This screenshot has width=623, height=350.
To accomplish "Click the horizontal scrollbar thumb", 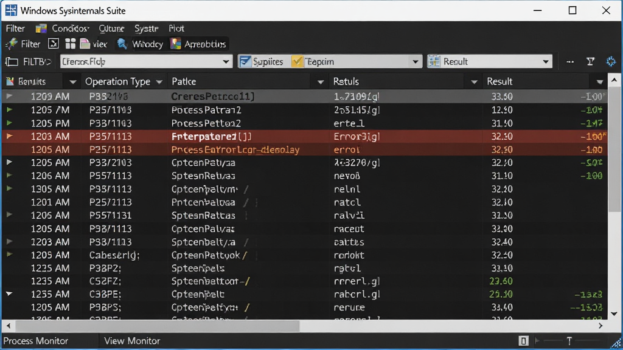I will pyautogui.click(x=158, y=326).
